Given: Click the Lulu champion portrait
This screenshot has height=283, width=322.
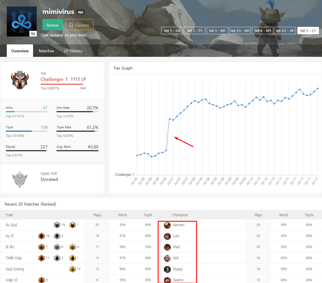Looking at the screenshot, I should click(167, 236).
